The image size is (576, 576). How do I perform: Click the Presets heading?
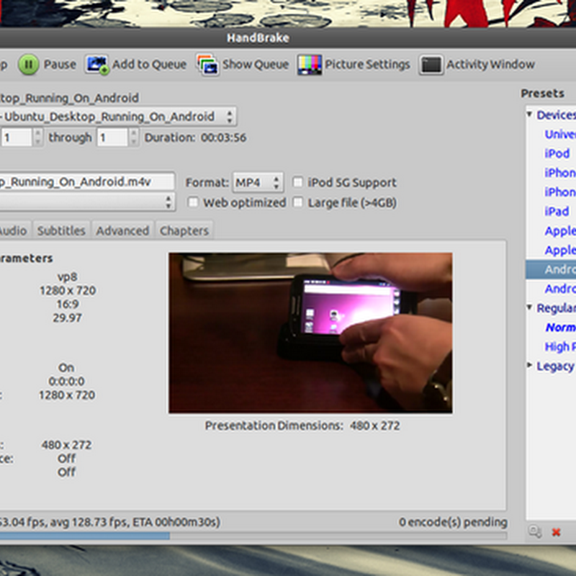(x=543, y=94)
